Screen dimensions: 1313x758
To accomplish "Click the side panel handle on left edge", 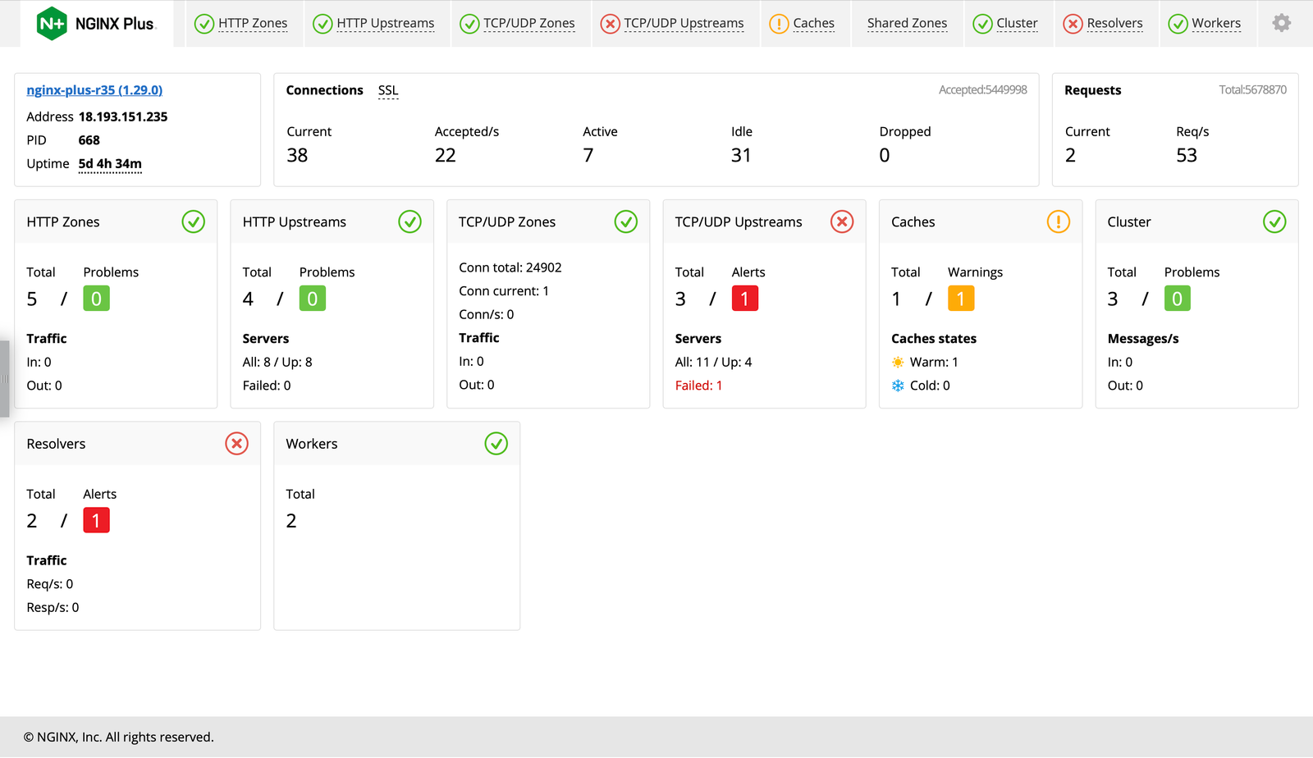I will click(x=4, y=379).
